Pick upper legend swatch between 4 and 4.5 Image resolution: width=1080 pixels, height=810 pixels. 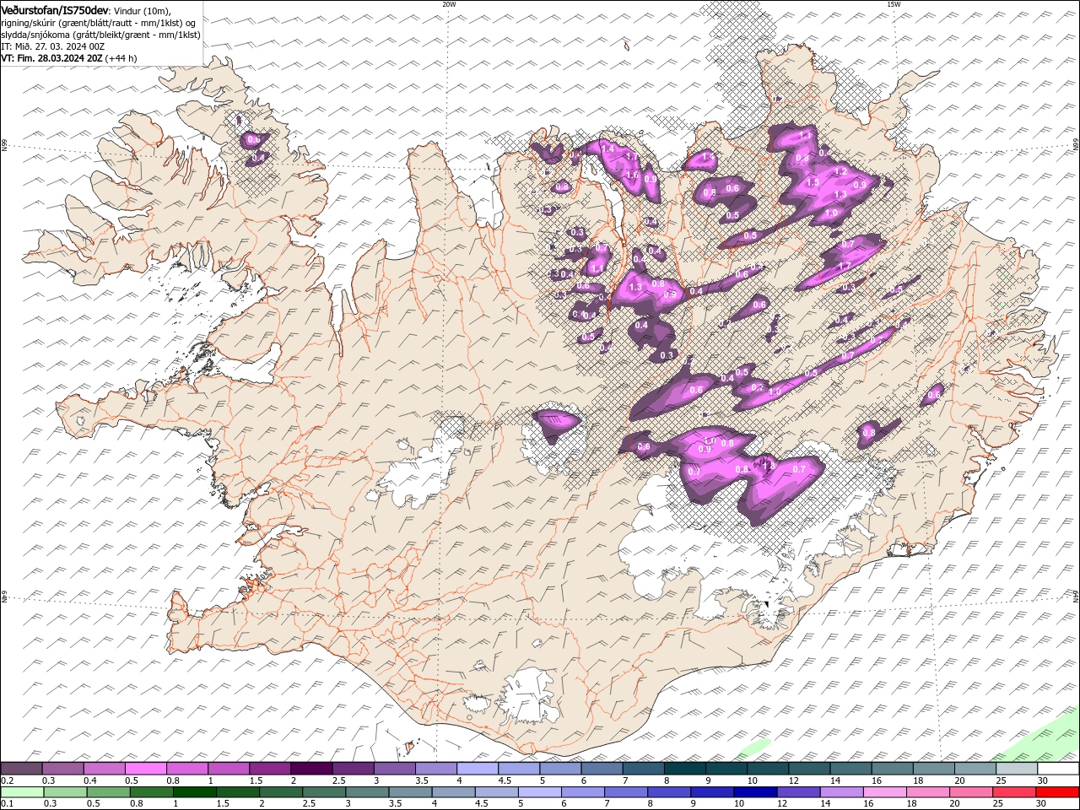[x=478, y=769]
